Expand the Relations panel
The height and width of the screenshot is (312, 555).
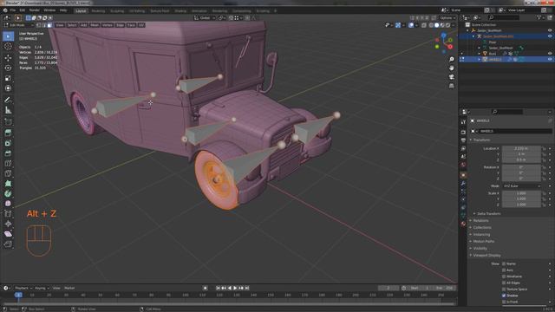tap(480, 221)
